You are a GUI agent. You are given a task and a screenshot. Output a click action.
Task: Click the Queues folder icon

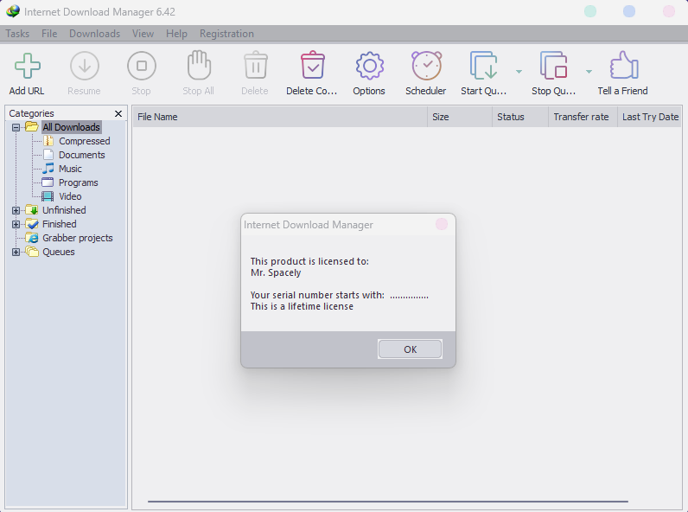coord(32,252)
